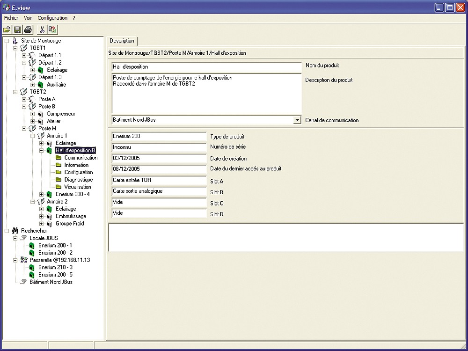
Task: Click the Locale JBUS bus icon
Action: [x=24, y=238]
